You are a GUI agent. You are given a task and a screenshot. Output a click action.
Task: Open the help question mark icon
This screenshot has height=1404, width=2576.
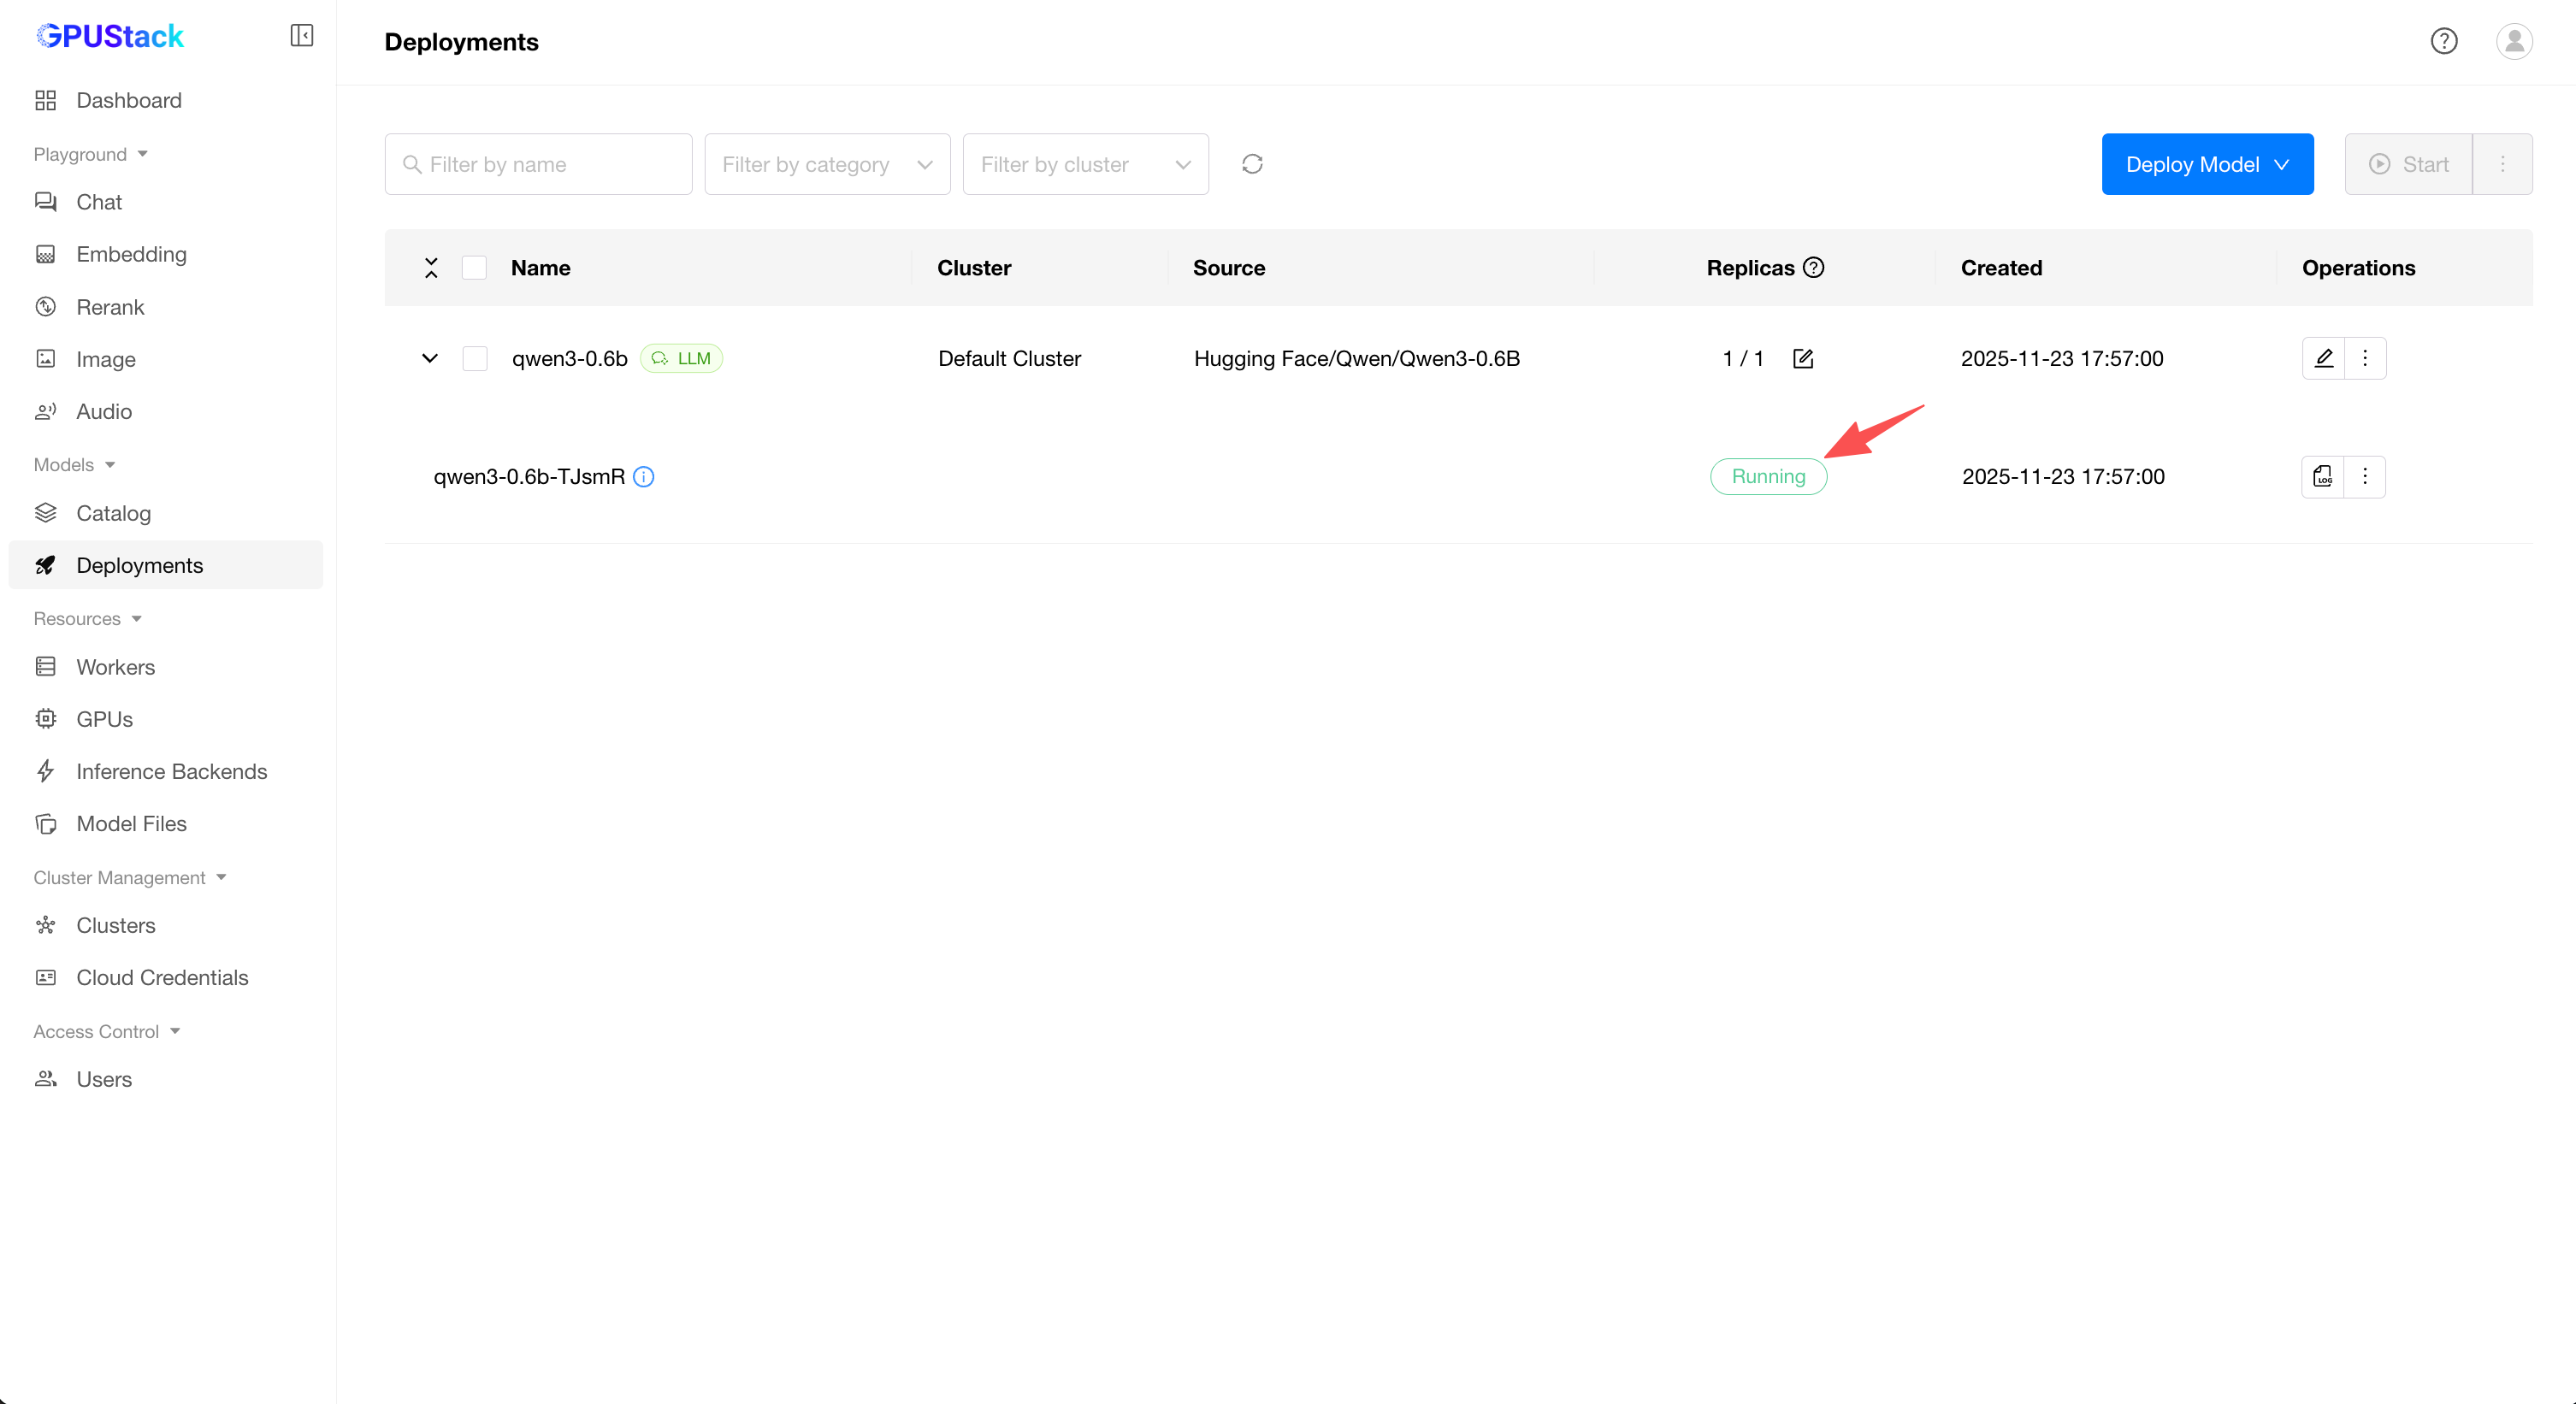[2444, 41]
